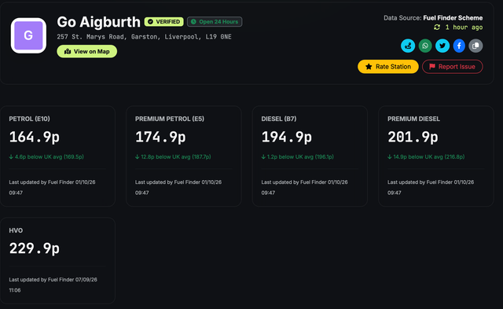Screen dimensions: 503x309
Task: Click Premium Petrol (E5) last updated text
Action: pos(178,187)
